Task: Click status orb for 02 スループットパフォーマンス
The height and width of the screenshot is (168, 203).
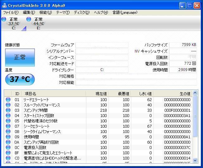Action: pos(8,105)
